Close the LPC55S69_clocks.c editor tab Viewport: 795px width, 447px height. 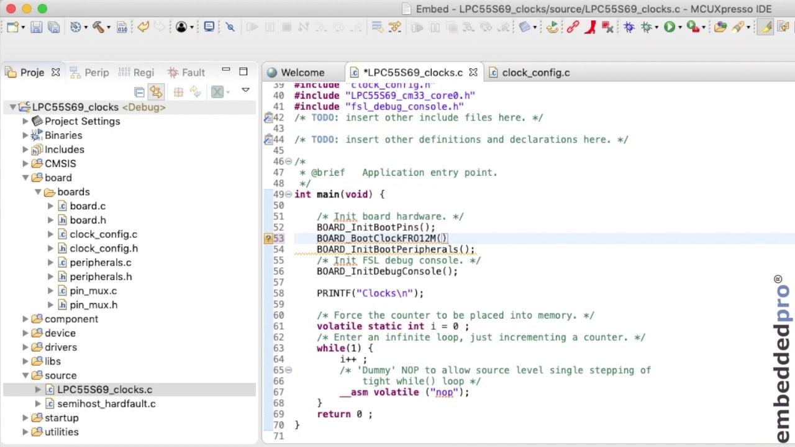click(x=473, y=73)
